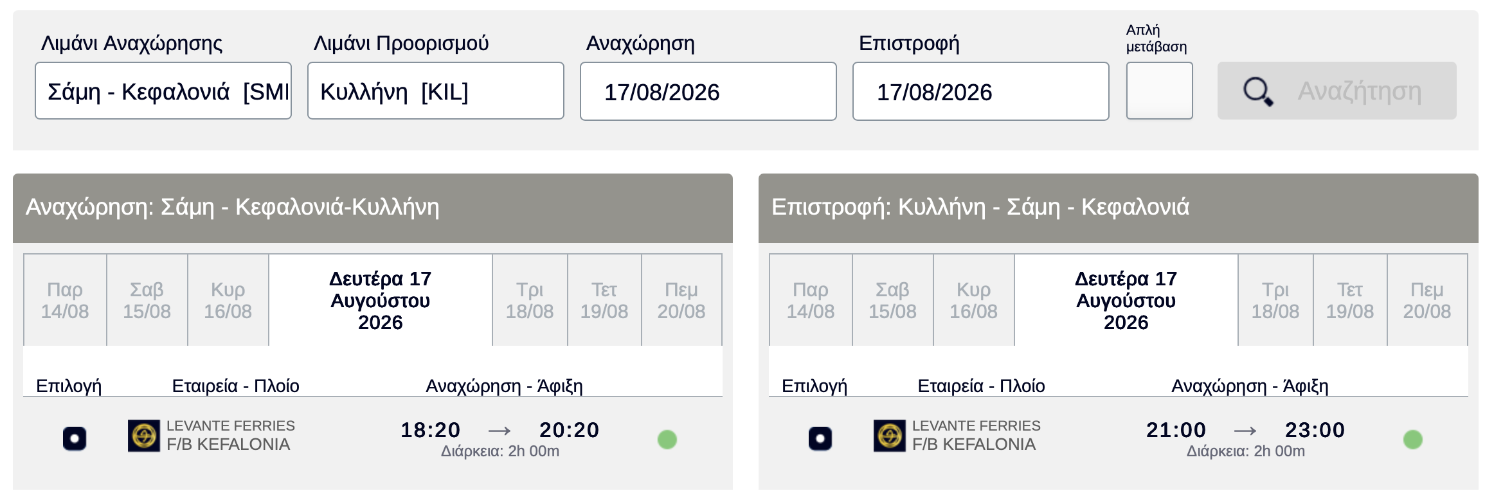Click the Αναζήτηση search button
Image resolution: width=1485 pixels, height=500 pixels.
1337,91
